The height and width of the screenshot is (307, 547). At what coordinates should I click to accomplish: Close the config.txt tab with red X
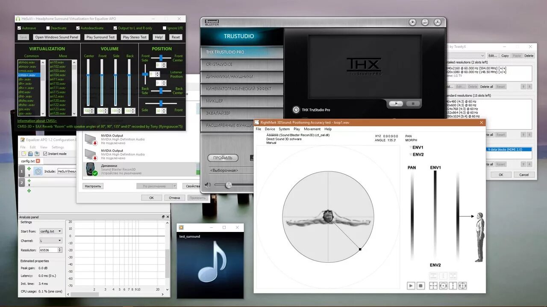click(x=38, y=161)
